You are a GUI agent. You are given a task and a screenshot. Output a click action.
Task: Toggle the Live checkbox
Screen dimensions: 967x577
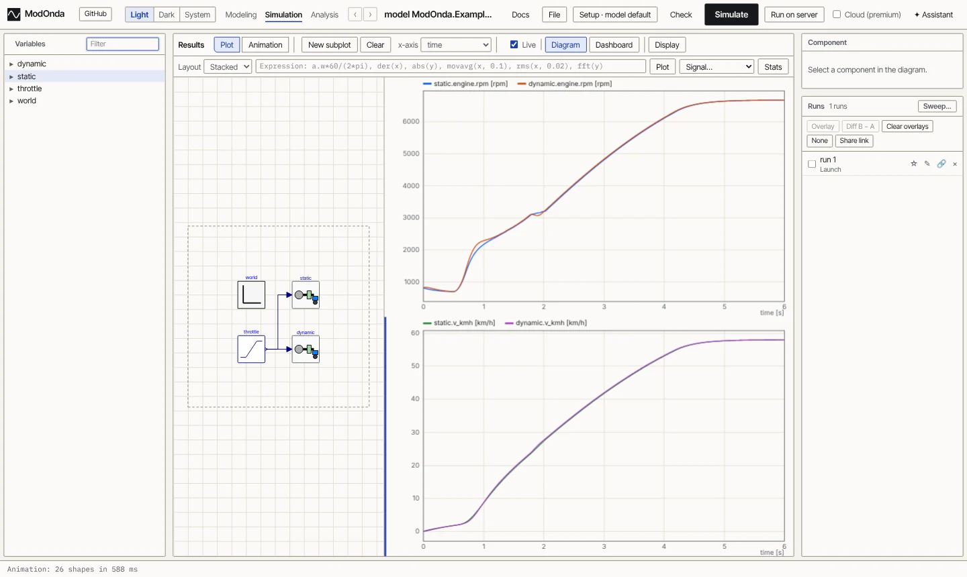pyautogui.click(x=514, y=44)
